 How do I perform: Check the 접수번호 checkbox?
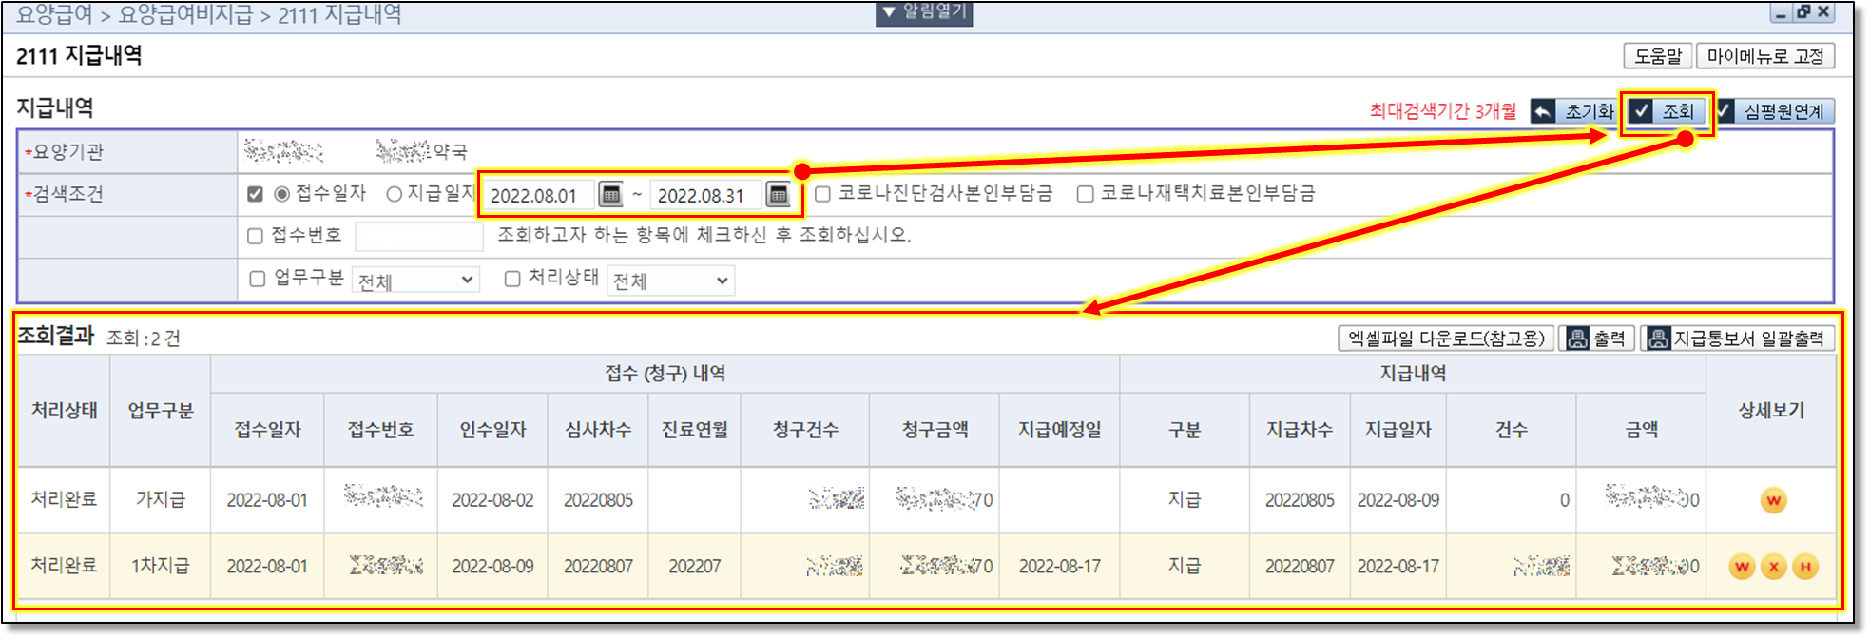(255, 236)
